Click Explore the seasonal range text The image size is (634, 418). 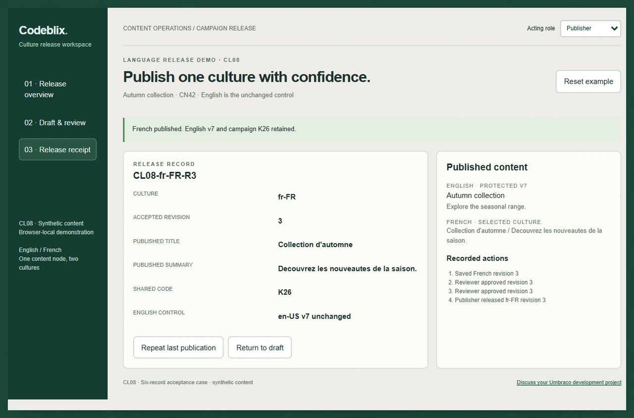(486, 207)
